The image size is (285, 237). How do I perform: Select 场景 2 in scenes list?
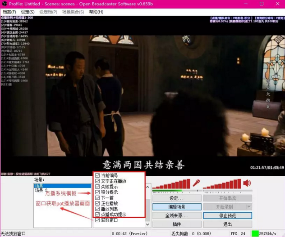tap(41, 190)
